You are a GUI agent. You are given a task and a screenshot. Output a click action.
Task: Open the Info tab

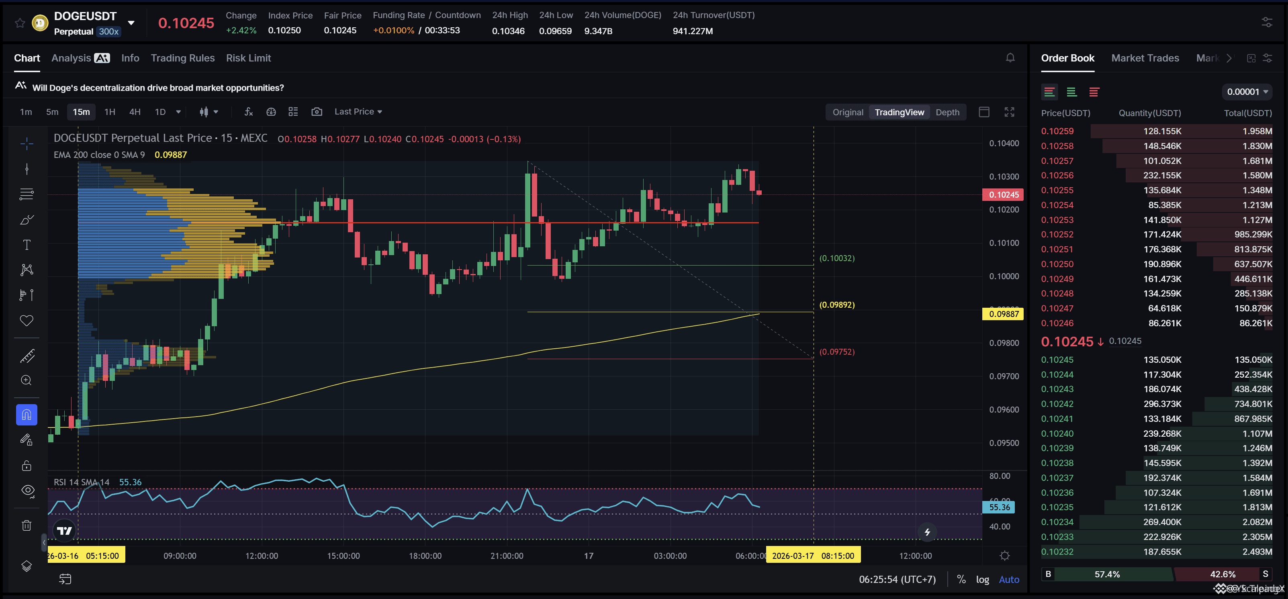pyautogui.click(x=130, y=58)
